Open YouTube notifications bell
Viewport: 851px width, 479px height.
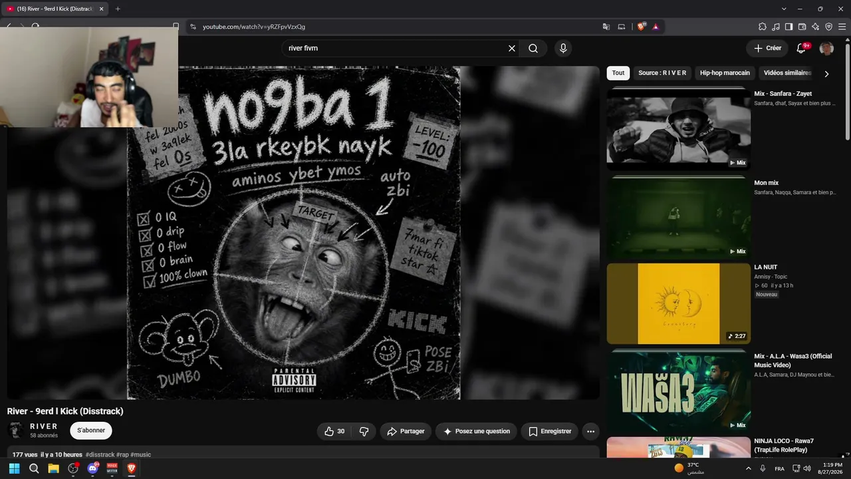tap(801, 48)
